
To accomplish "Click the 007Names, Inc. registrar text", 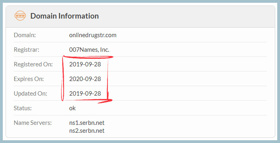I will (89, 50).
